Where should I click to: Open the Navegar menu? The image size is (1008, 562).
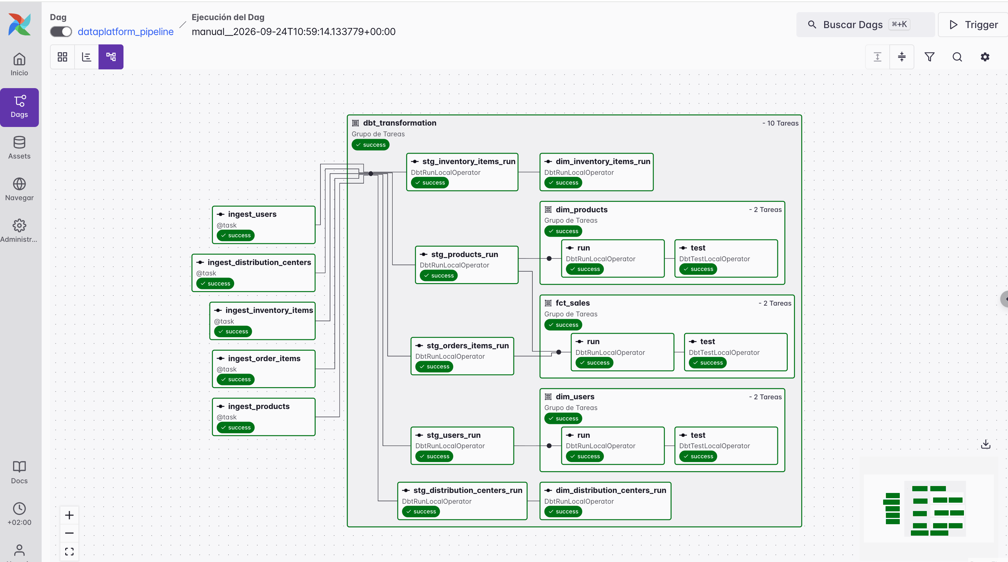19,189
